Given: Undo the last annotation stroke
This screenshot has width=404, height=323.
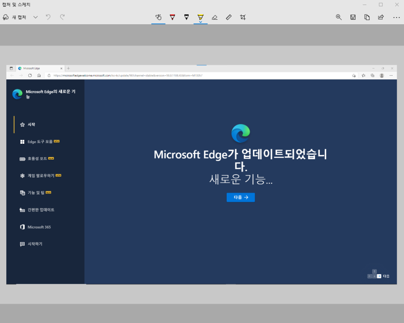Looking at the screenshot, I should click(48, 17).
